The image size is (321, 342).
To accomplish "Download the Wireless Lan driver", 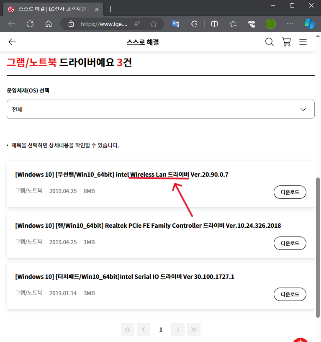I will 290,192.
